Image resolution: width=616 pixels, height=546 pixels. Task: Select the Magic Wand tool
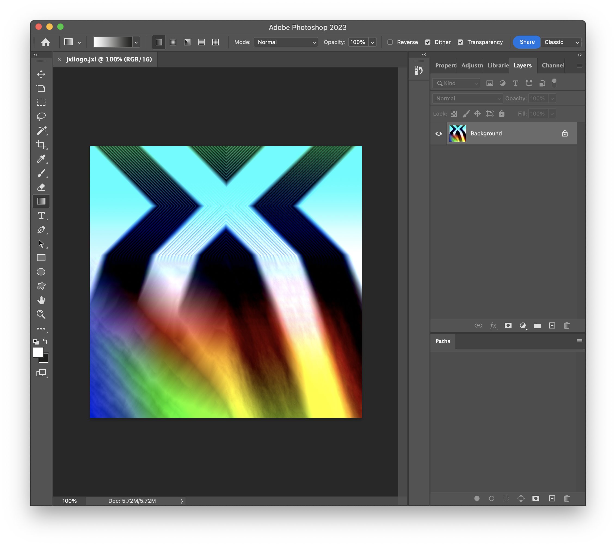[x=41, y=131]
